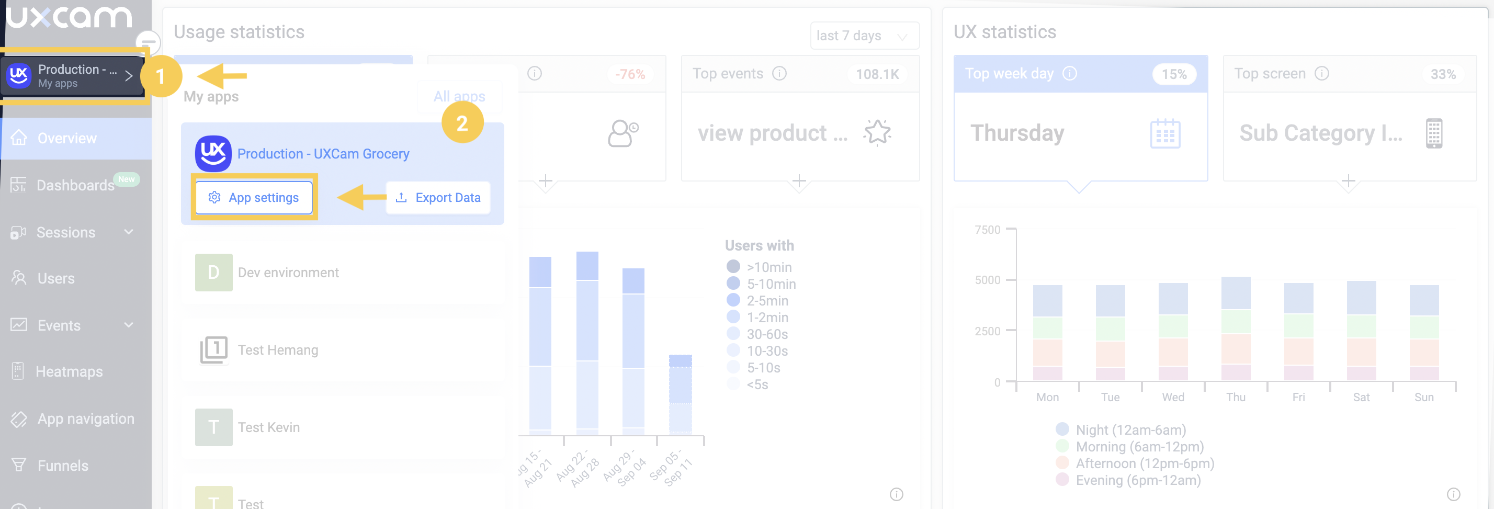Screen dimensions: 1494x509
Task: Click the UXCam Grocery app logo
Action: (x=213, y=154)
